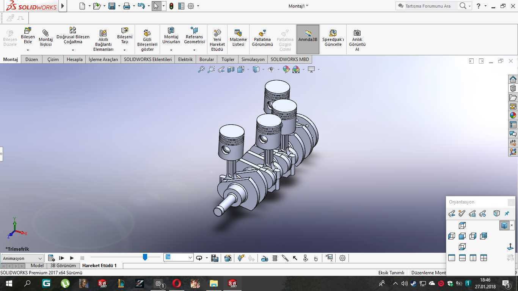Select the top view cube in Oryantasyon
The image size is (518, 291).
pyautogui.click(x=462, y=225)
